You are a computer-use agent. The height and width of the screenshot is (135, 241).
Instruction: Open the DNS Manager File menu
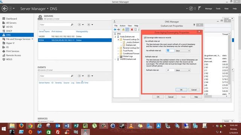(x=116, y=26)
